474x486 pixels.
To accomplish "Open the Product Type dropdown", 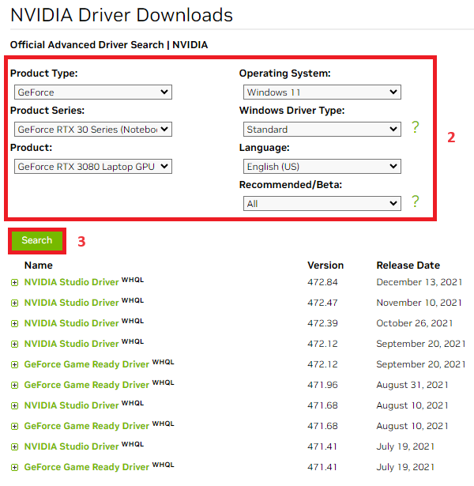I will click(x=93, y=92).
